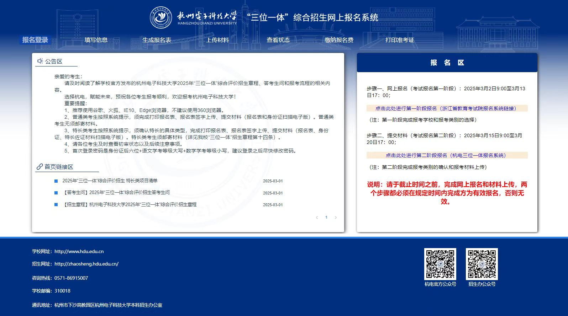Go to the 填写信息 navigation tab
The width and height of the screenshot is (568, 316).
coord(96,40)
